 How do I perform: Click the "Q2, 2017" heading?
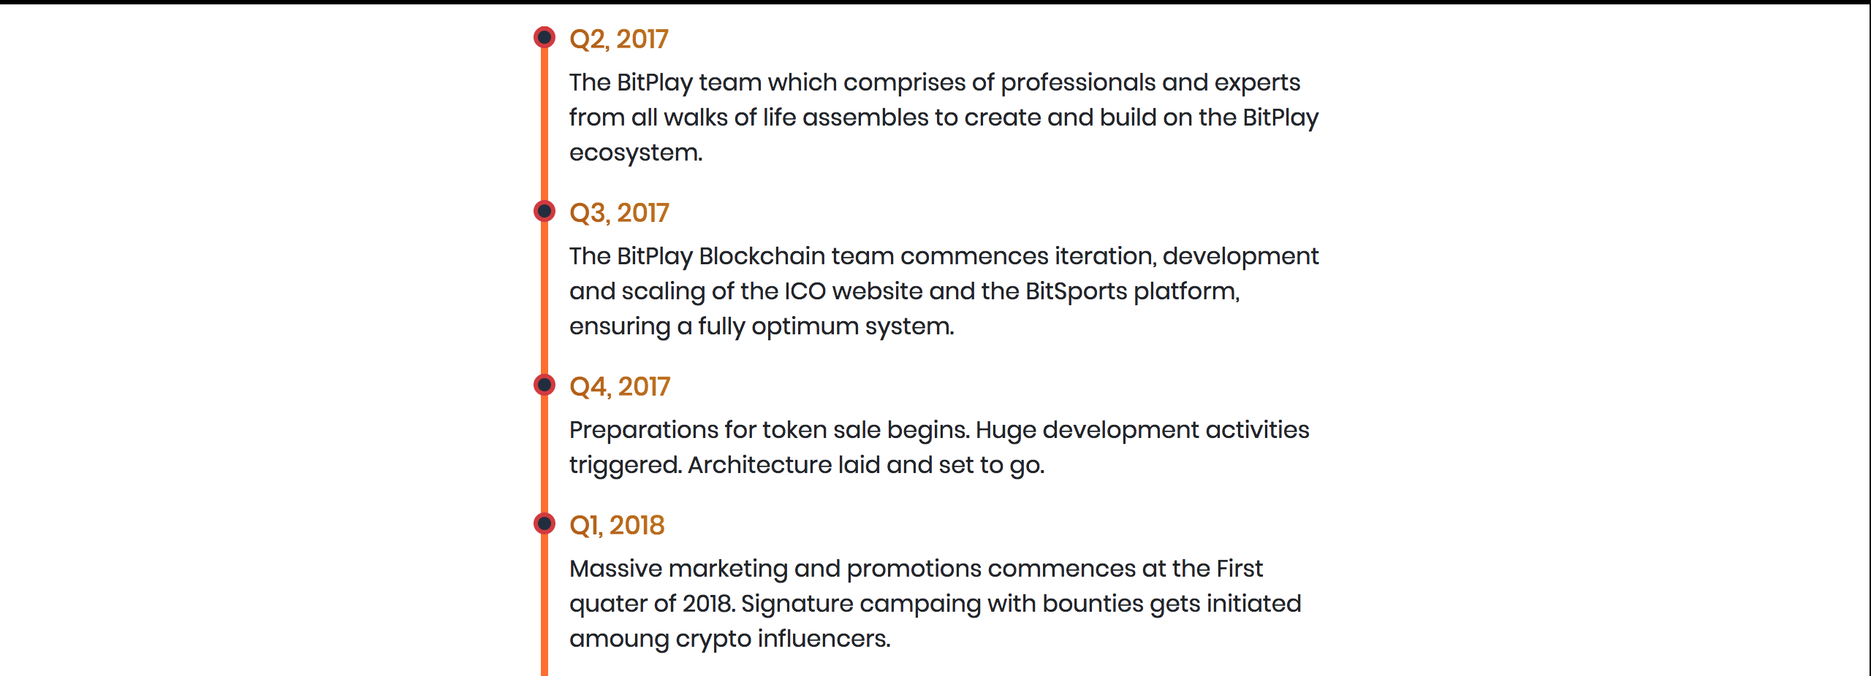pyautogui.click(x=619, y=39)
